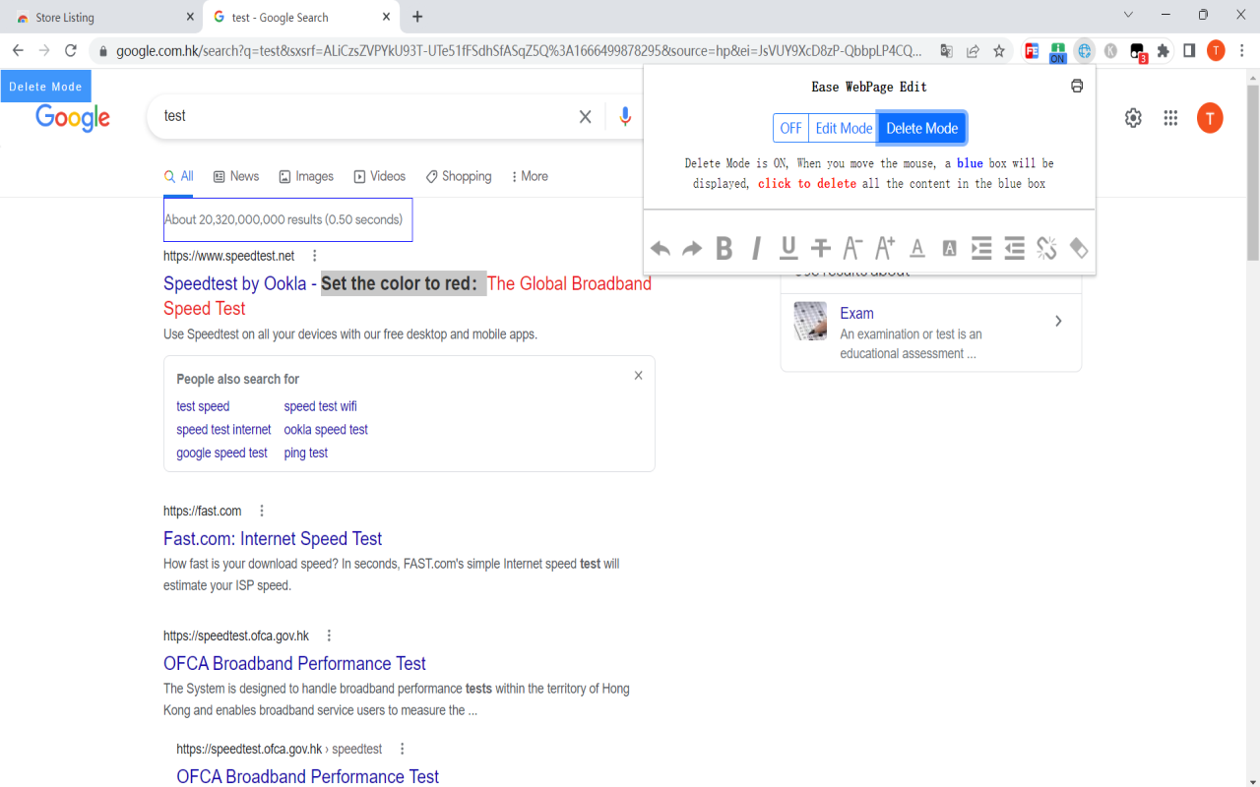
Task: Switch the extension to OFF
Action: pyautogui.click(x=791, y=128)
